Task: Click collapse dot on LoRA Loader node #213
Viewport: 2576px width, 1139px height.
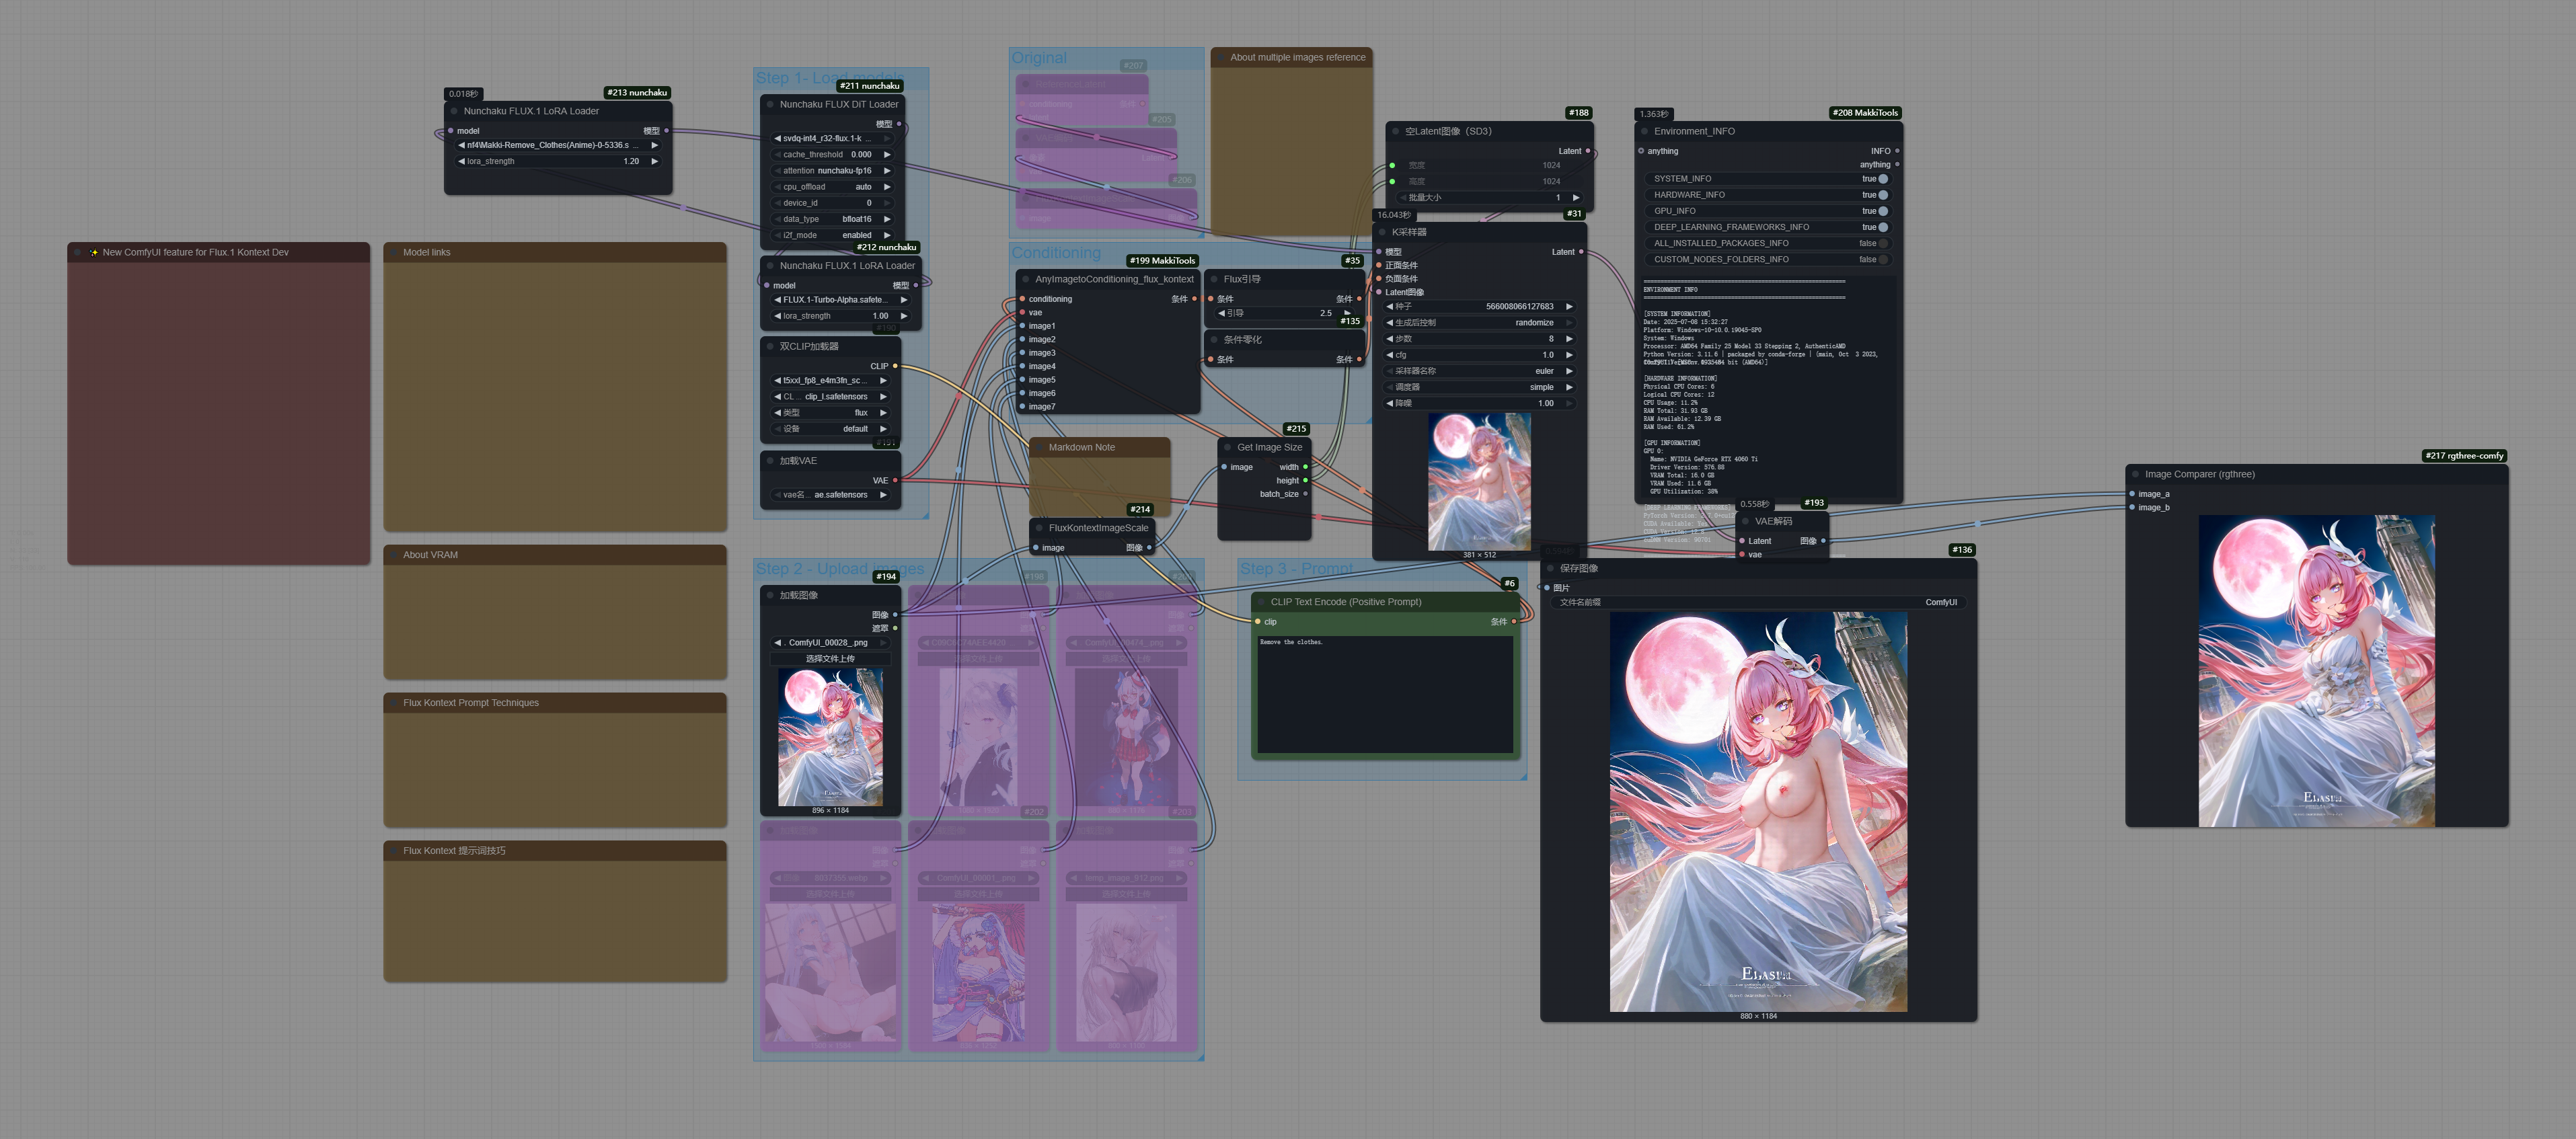Action: [x=455, y=111]
